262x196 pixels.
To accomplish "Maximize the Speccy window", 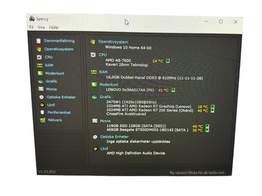I will click(x=221, y=21).
